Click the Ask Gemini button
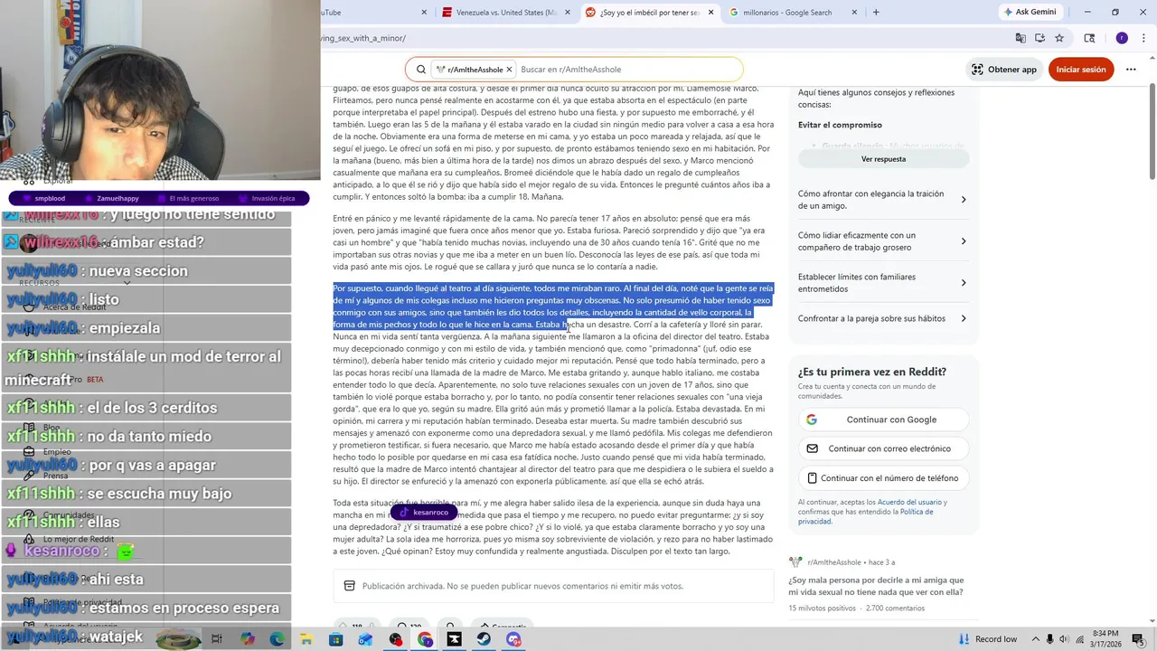This screenshot has width=1157, height=651. [x=1030, y=13]
